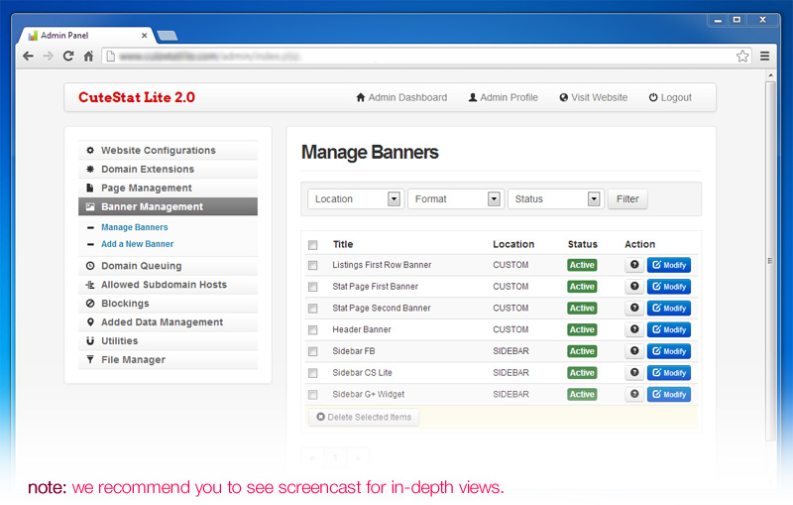Click the Blockings sidebar item label

[x=125, y=304]
